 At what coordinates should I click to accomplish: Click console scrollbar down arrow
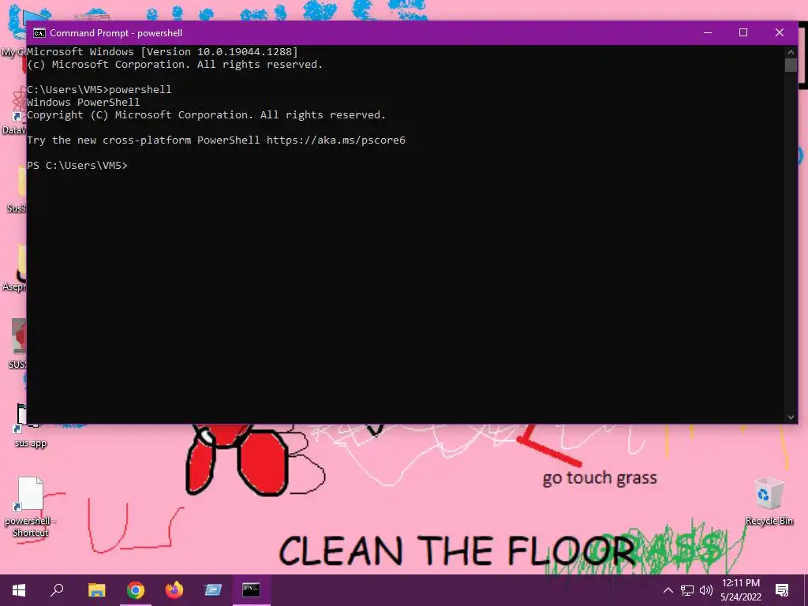point(791,417)
